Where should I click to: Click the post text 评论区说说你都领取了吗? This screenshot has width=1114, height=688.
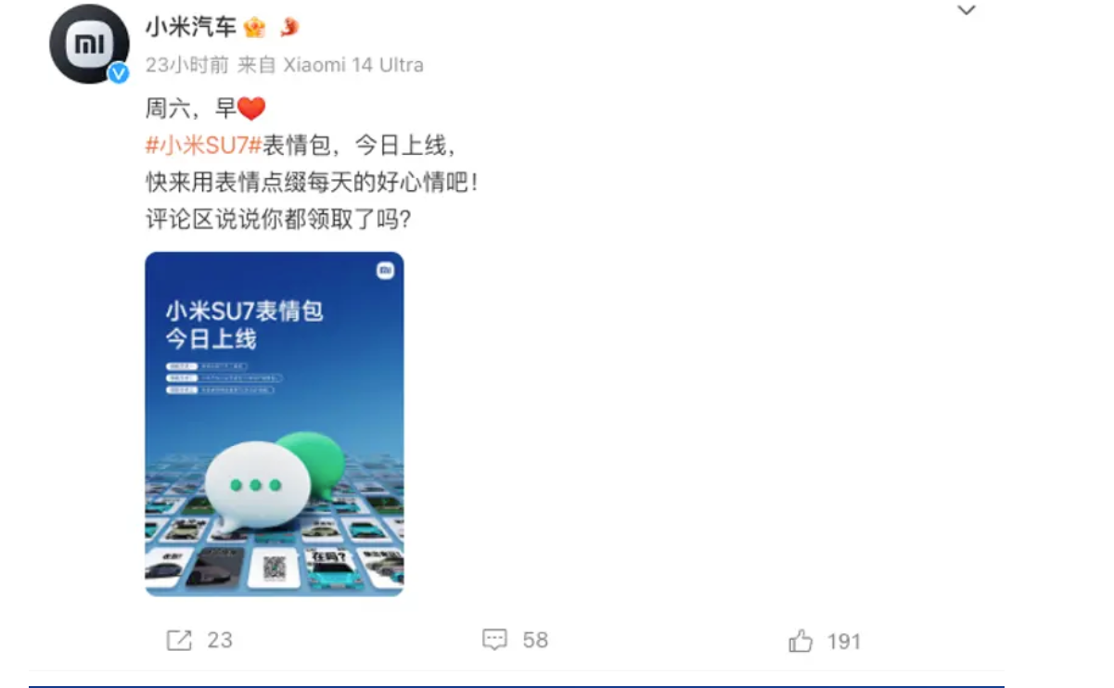[x=278, y=220]
